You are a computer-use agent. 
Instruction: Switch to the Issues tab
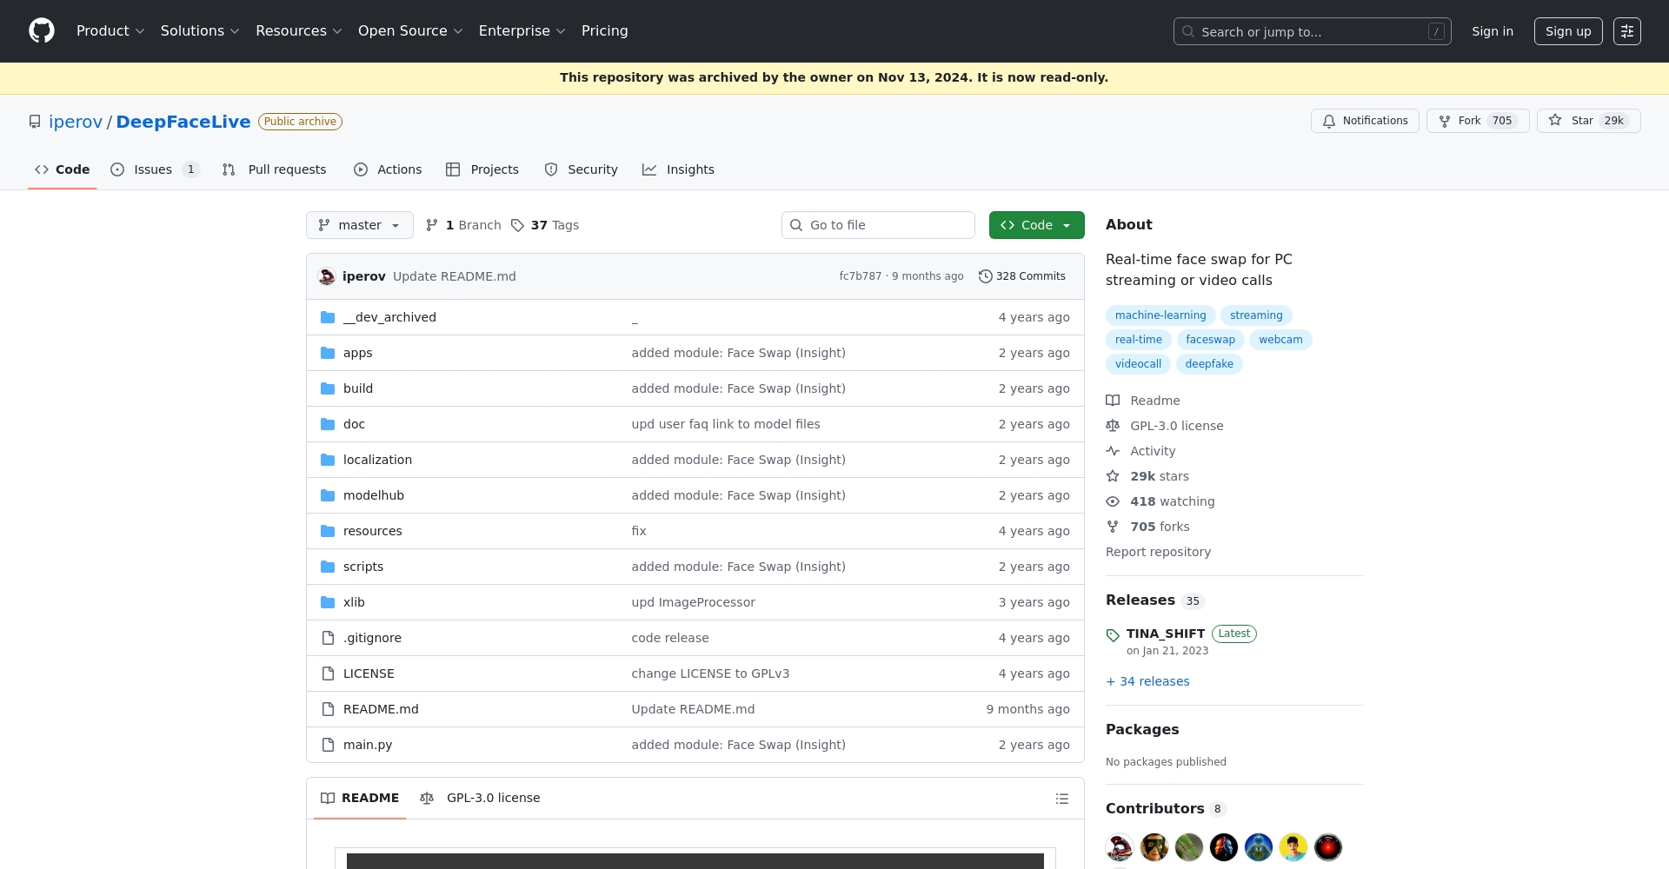pyautogui.click(x=155, y=169)
